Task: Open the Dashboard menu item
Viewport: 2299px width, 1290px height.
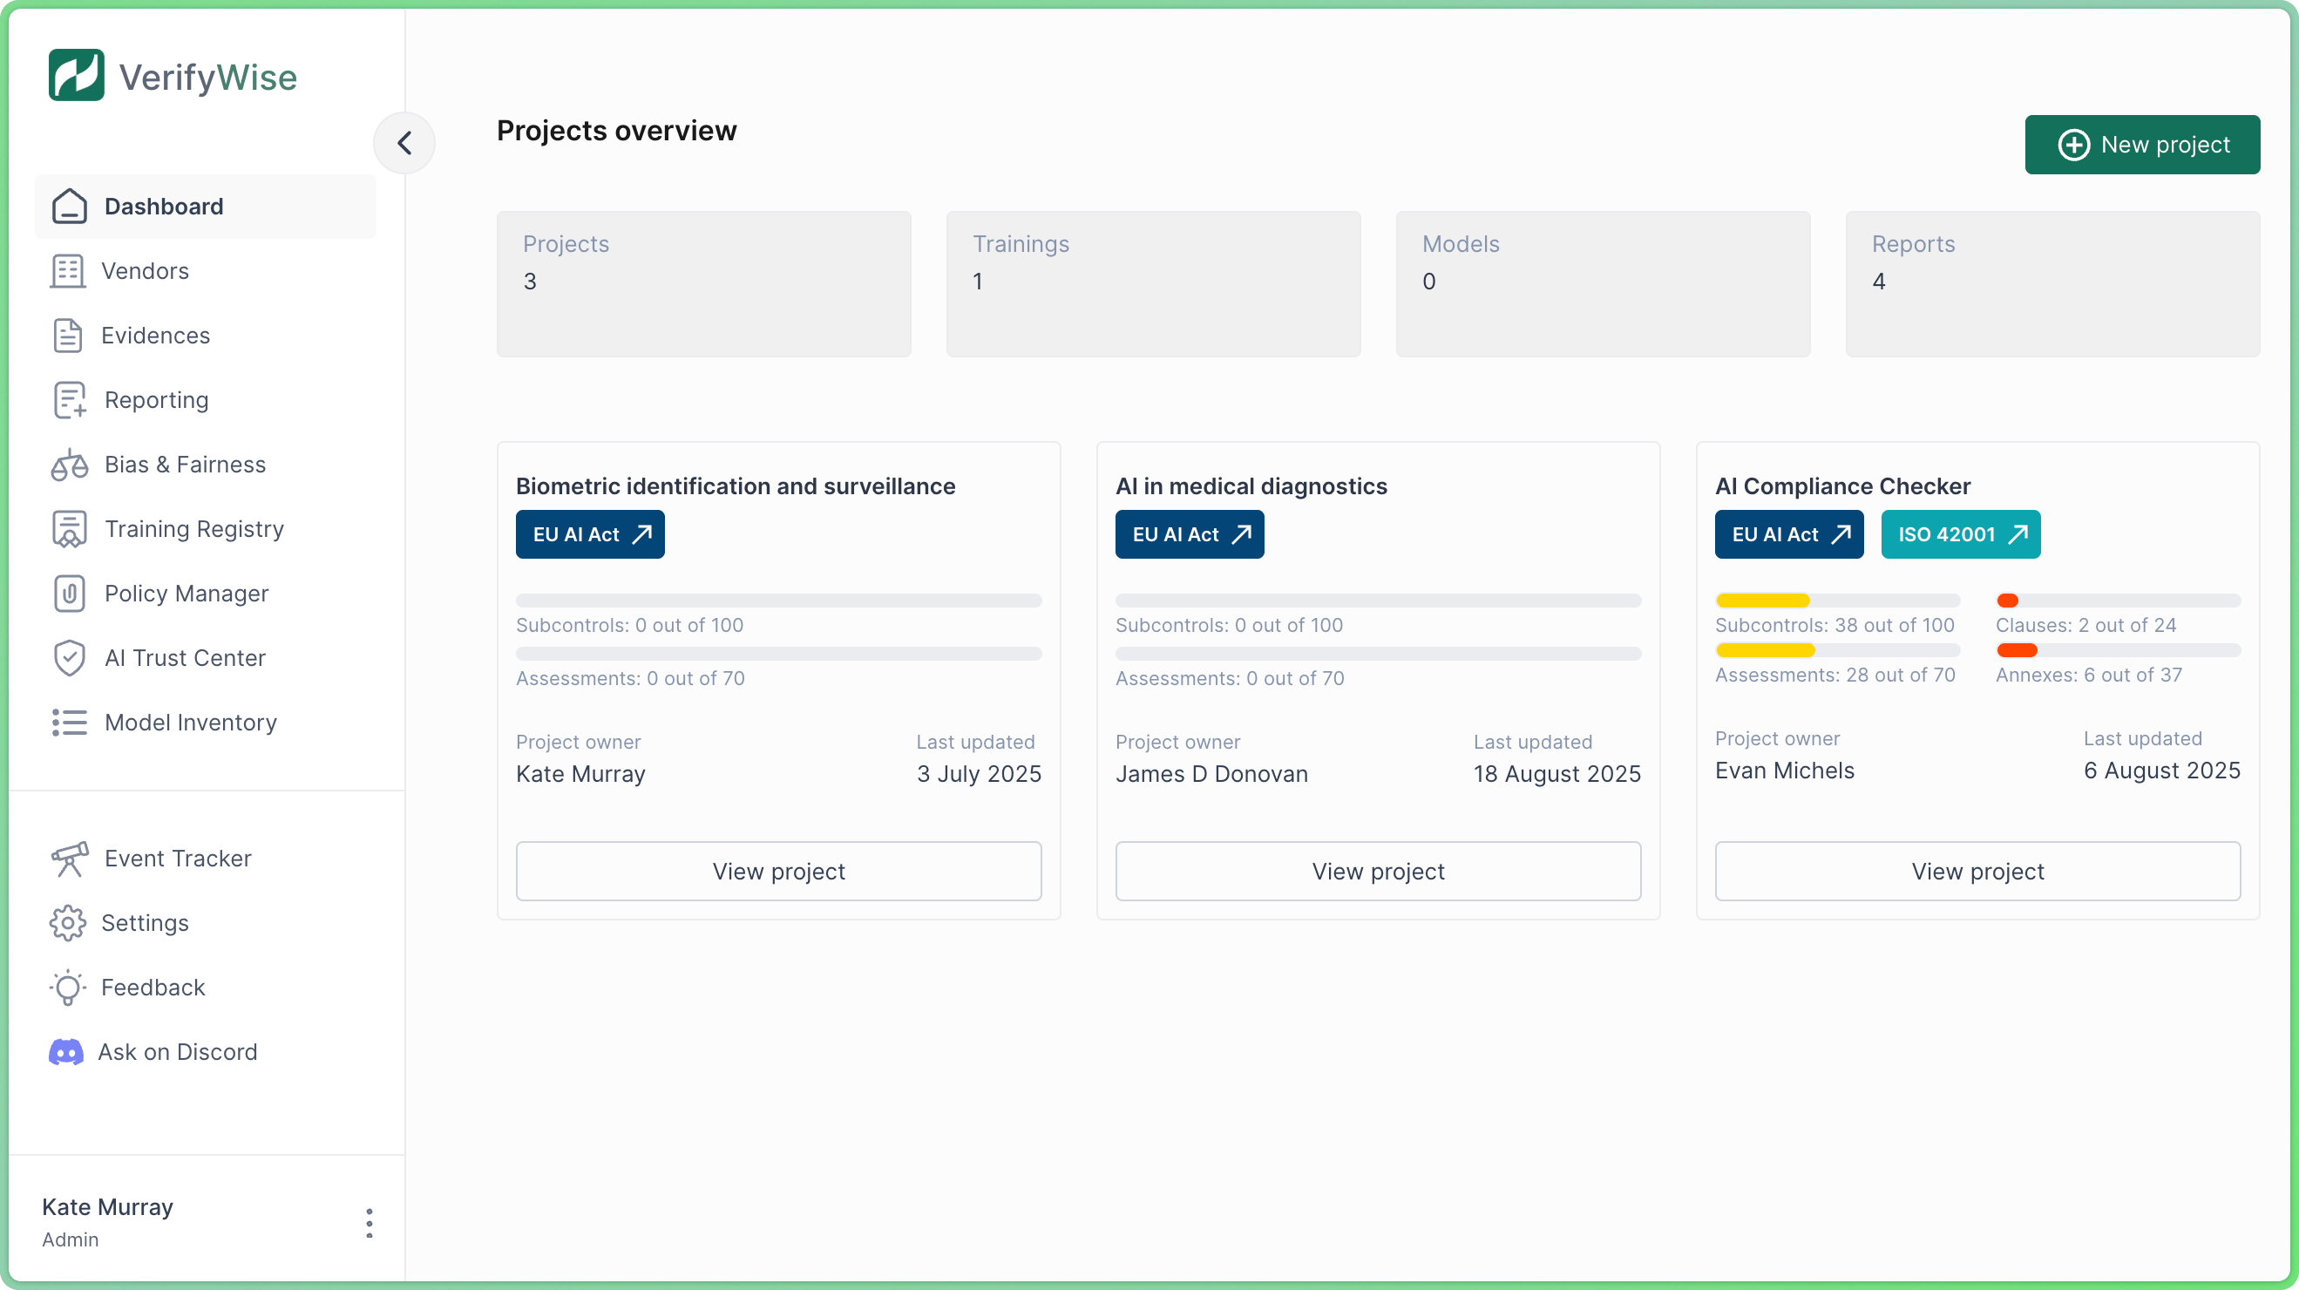Action: (x=206, y=207)
